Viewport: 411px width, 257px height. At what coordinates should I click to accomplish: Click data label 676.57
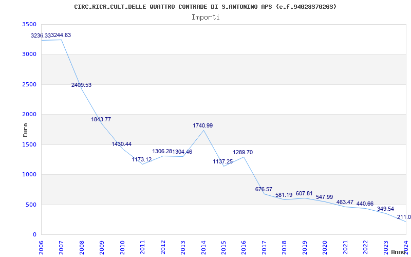(x=264, y=189)
